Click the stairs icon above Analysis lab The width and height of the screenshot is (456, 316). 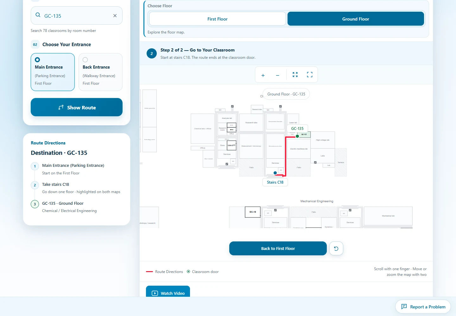coord(232,106)
